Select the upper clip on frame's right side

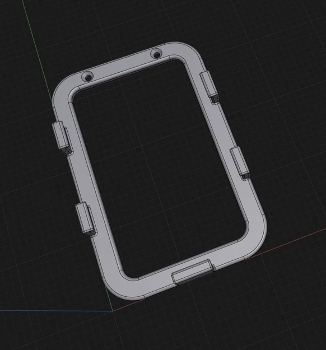209,87
